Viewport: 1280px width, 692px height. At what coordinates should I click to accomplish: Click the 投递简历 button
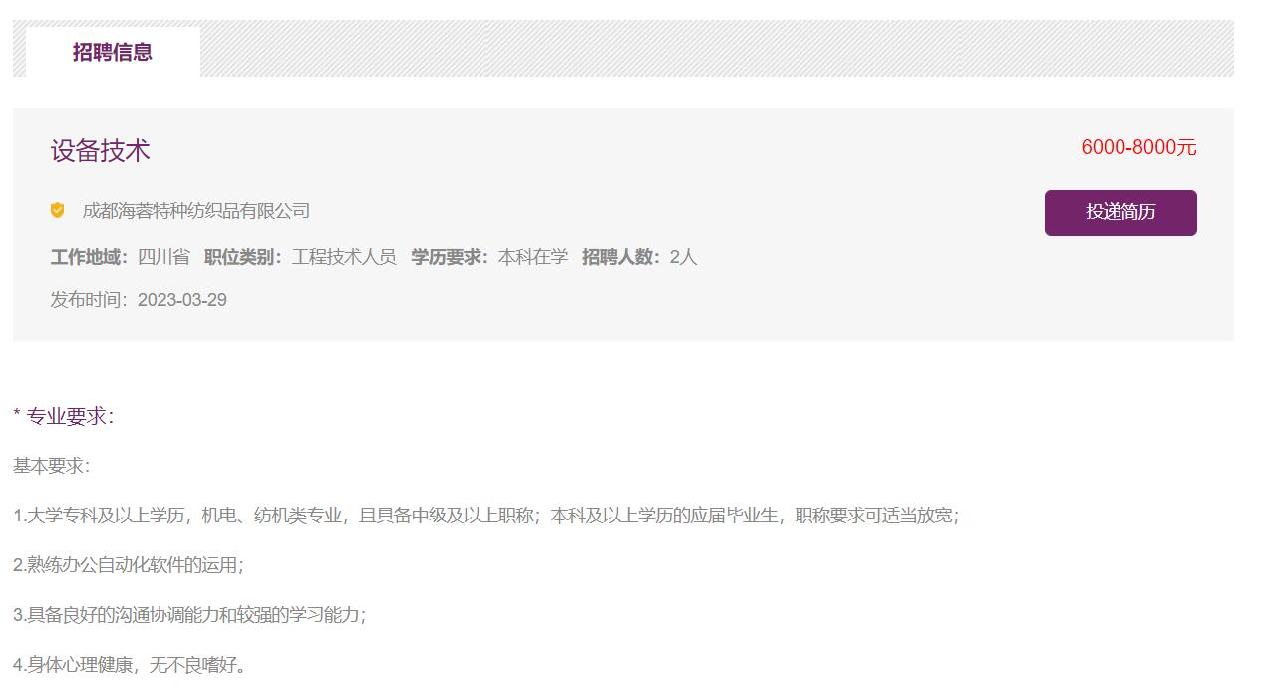coord(1120,213)
